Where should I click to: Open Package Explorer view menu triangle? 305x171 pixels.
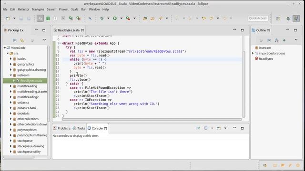pyautogui.click(x=44, y=40)
